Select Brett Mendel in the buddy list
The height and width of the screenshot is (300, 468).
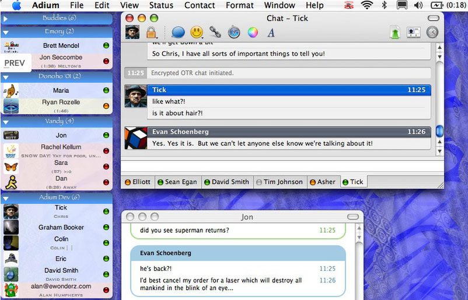point(57,45)
